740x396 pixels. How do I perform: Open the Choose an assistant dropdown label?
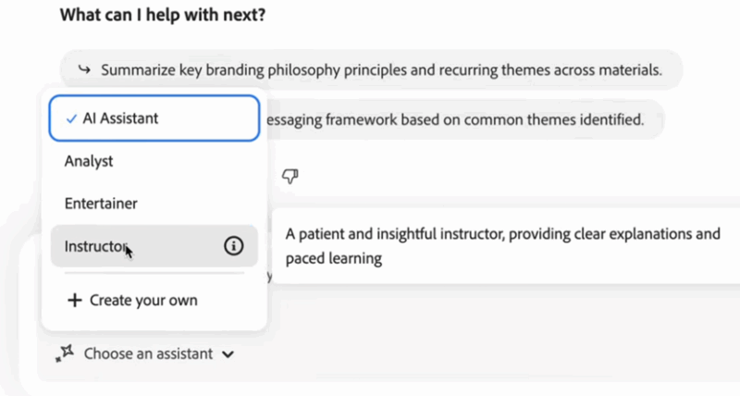click(x=148, y=353)
